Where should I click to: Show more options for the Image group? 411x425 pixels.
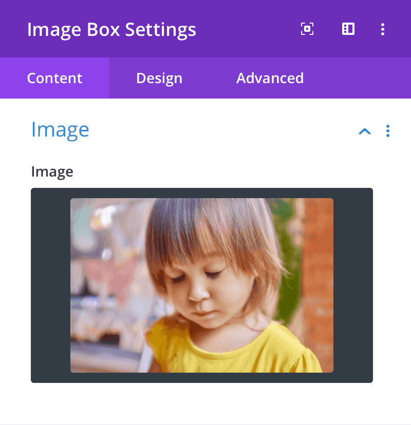(388, 131)
